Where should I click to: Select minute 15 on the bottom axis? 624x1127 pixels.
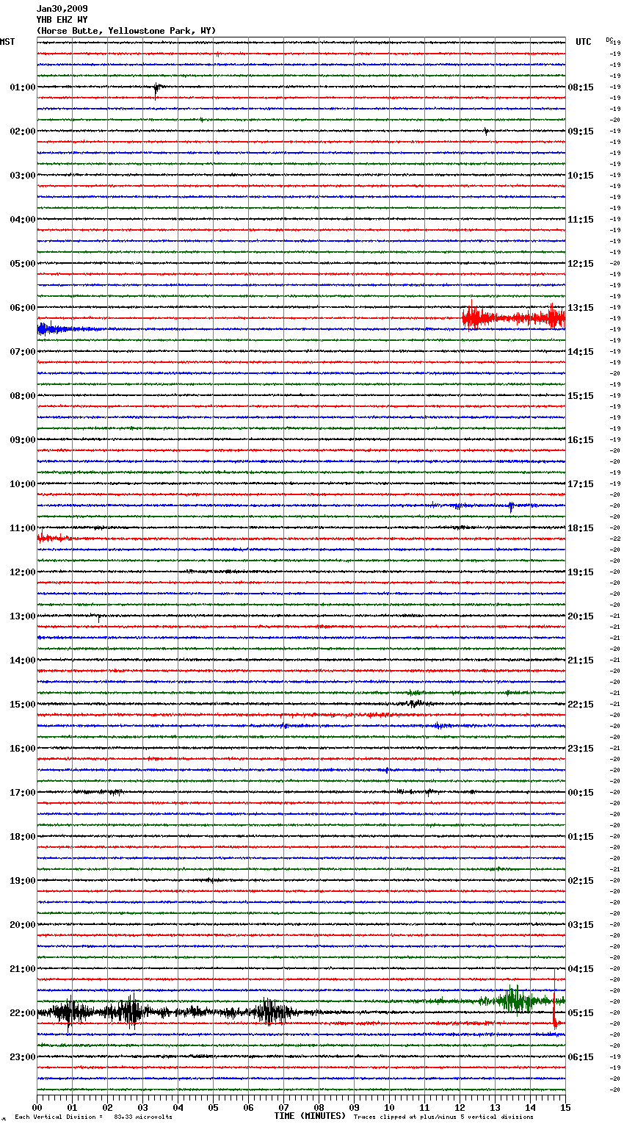(x=565, y=1107)
